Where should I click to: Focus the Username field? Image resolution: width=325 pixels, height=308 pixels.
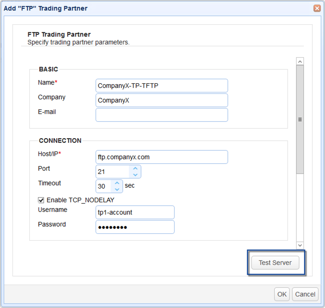tap(135, 212)
